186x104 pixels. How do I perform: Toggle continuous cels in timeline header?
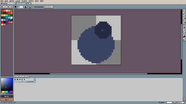[x=20, y=79]
